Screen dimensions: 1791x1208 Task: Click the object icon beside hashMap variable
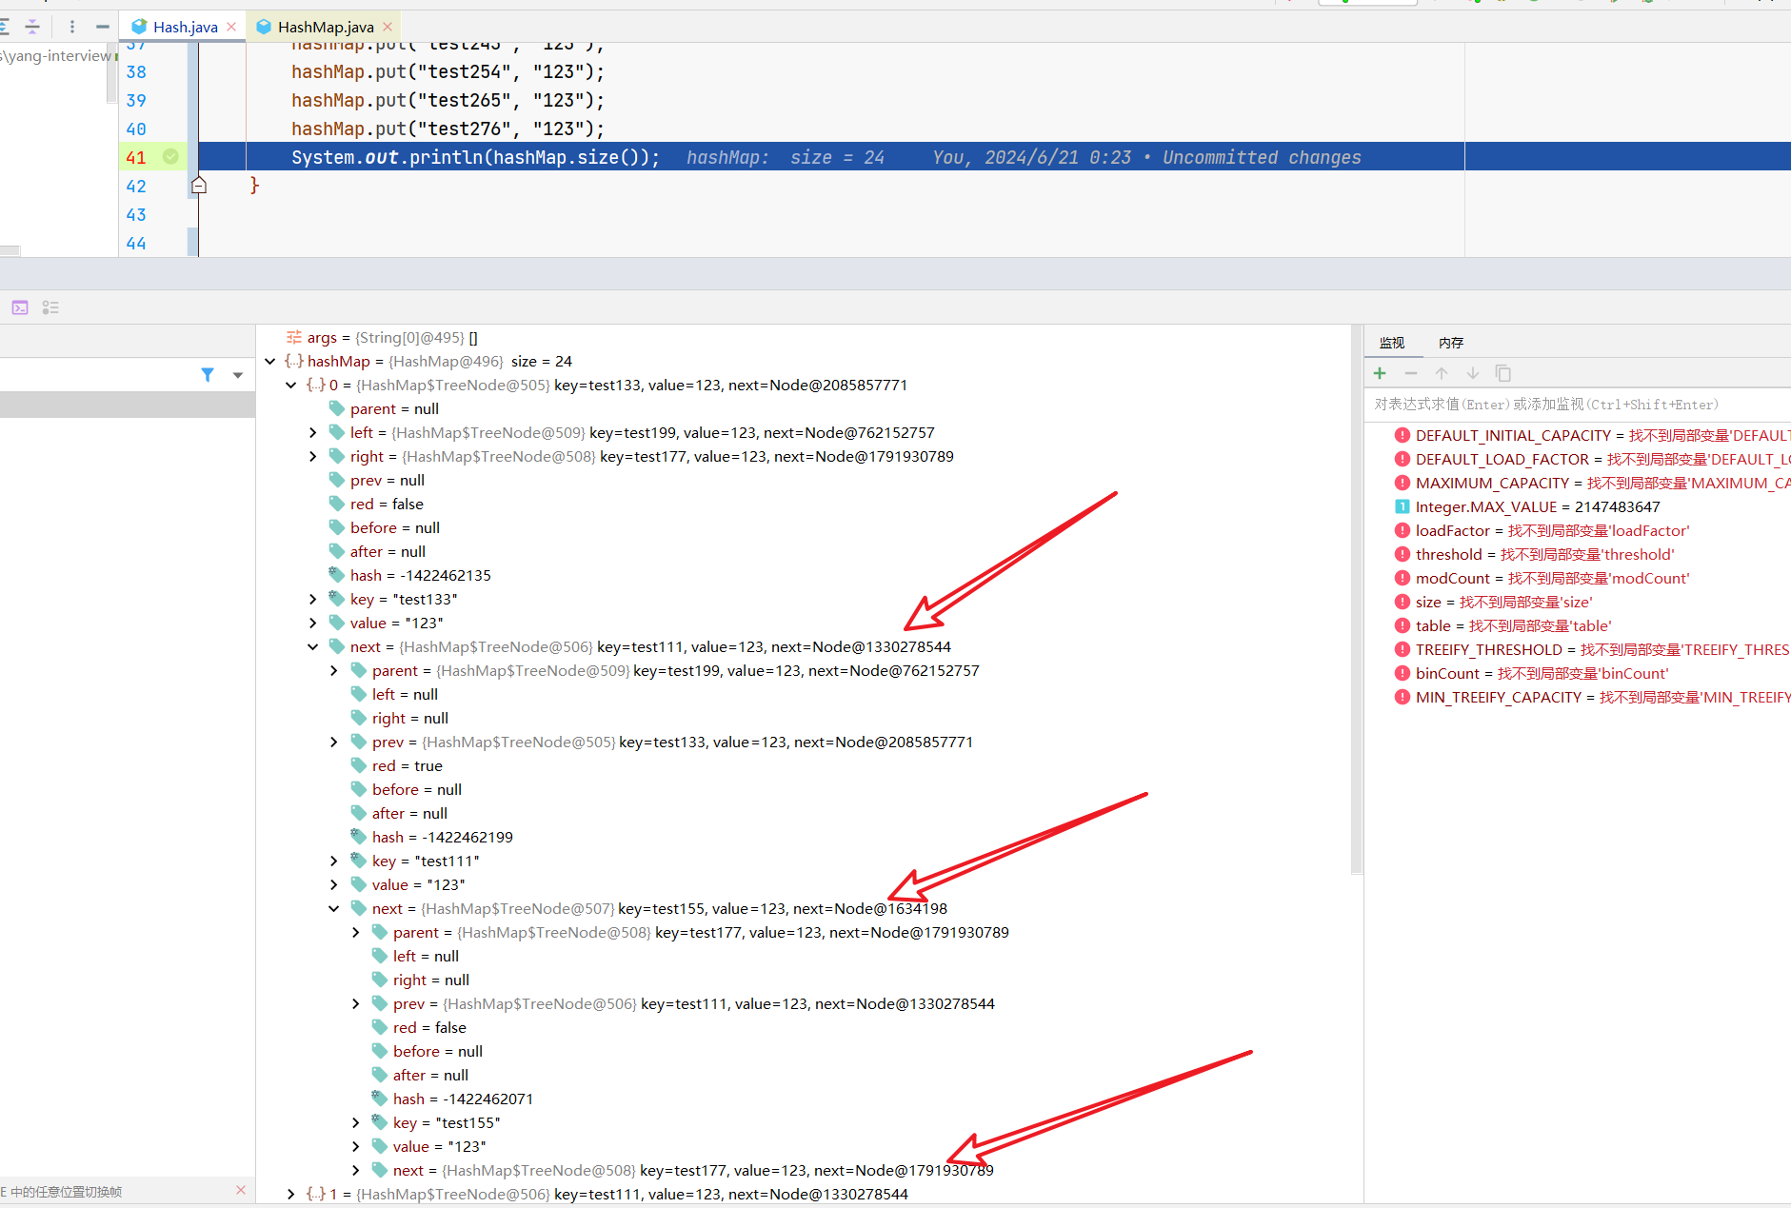[x=294, y=362]
